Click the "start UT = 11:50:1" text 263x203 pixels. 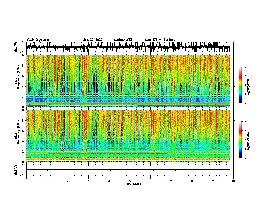[x=160, y=40]
